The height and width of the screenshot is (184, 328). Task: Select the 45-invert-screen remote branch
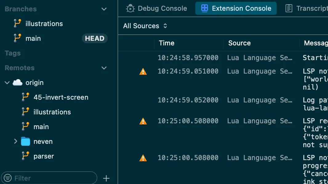point(61,97)
